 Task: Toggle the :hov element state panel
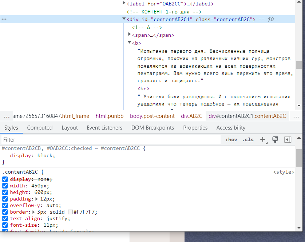(231, 139)
